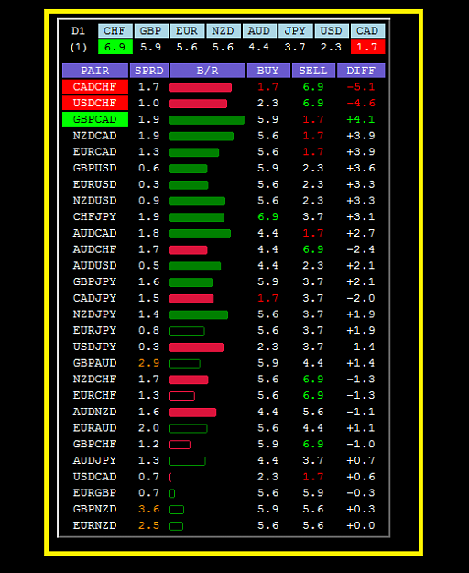The height and width of the screenshot is (573, 469).
Task: Click the SELL column header
Action: click(x=313, y=71)
